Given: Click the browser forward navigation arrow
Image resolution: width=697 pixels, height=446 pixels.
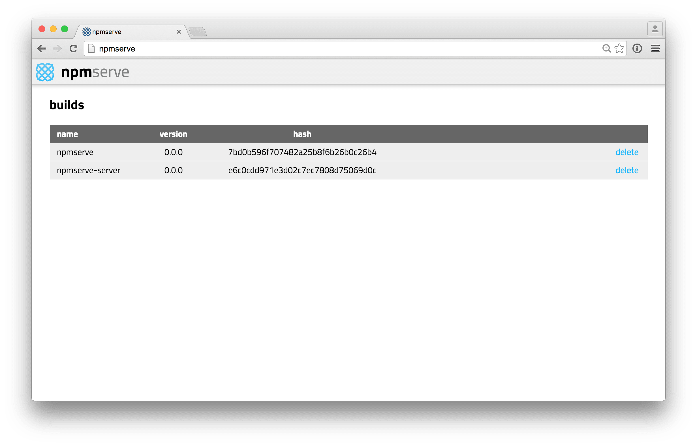Looking at the screenshot, I should point(55,48).
